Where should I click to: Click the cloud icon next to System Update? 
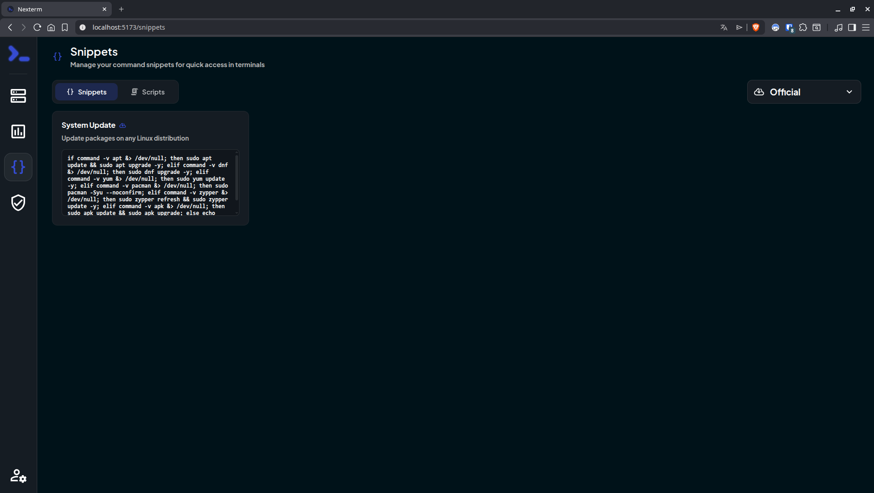click(122, 126)
